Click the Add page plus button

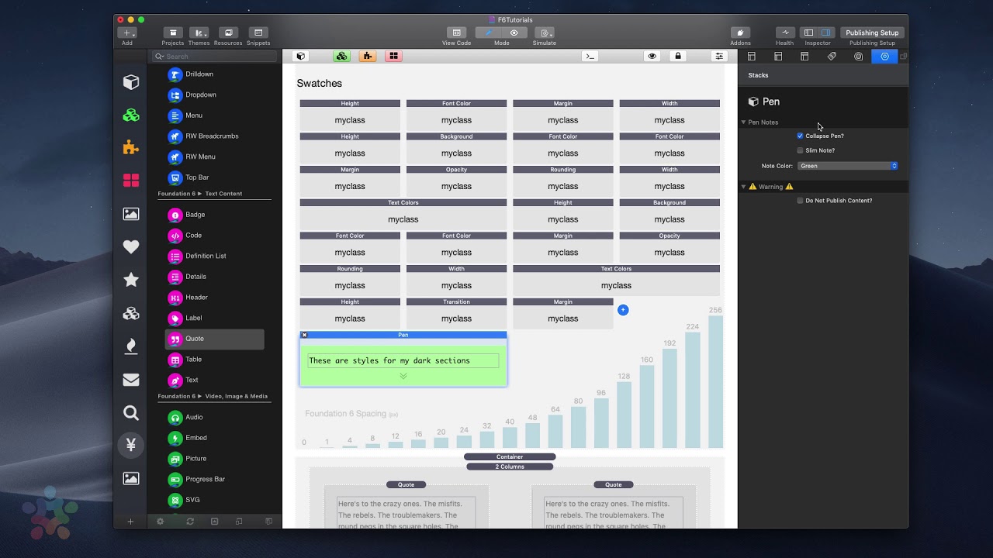[127, 33]
